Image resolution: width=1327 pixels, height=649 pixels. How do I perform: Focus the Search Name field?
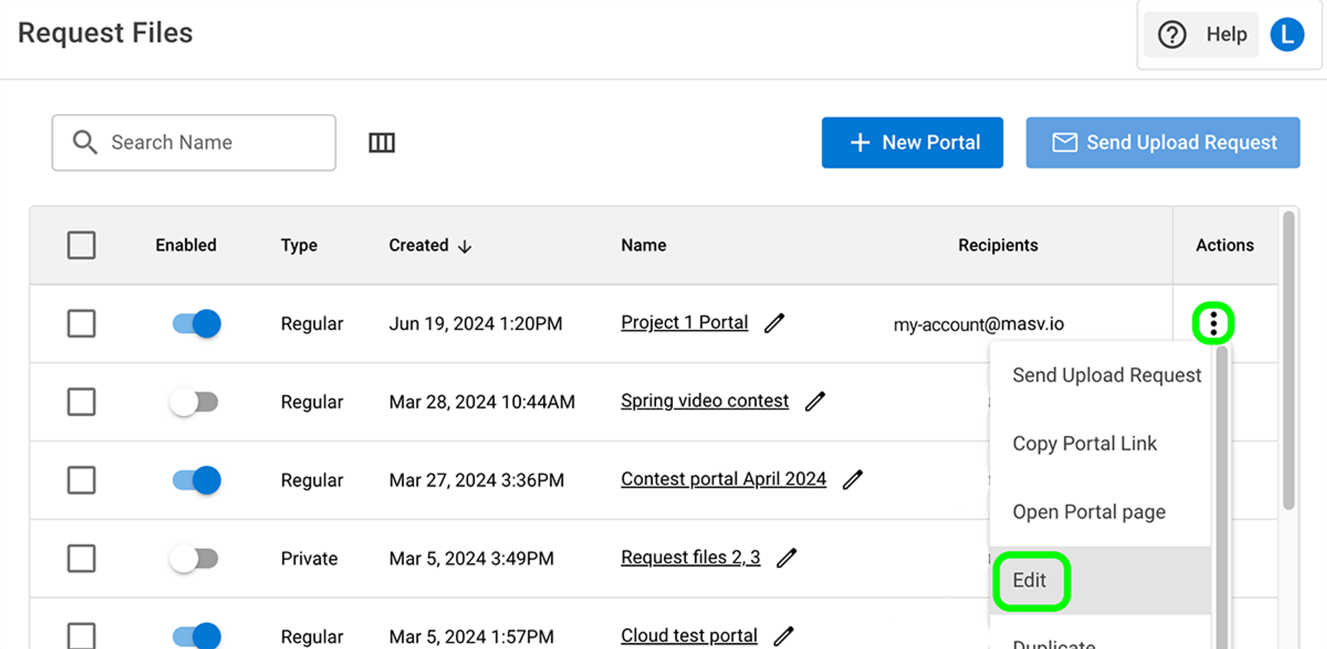[x=194, y=143]
